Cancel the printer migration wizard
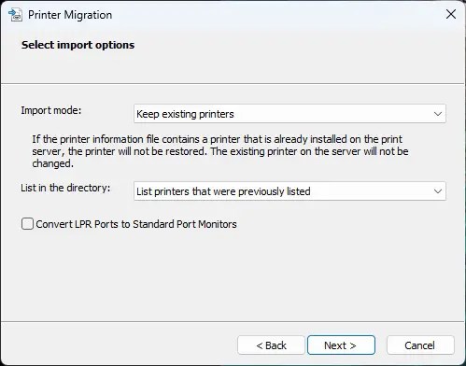Image resolution: width=466 pixels, height=366 pixels. [x=420, y=345]
